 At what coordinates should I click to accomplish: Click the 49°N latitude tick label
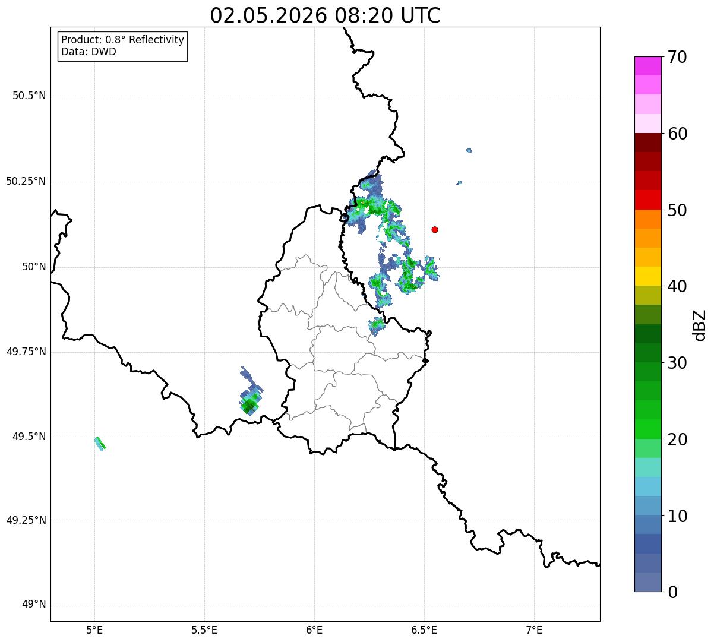[34, 605]
